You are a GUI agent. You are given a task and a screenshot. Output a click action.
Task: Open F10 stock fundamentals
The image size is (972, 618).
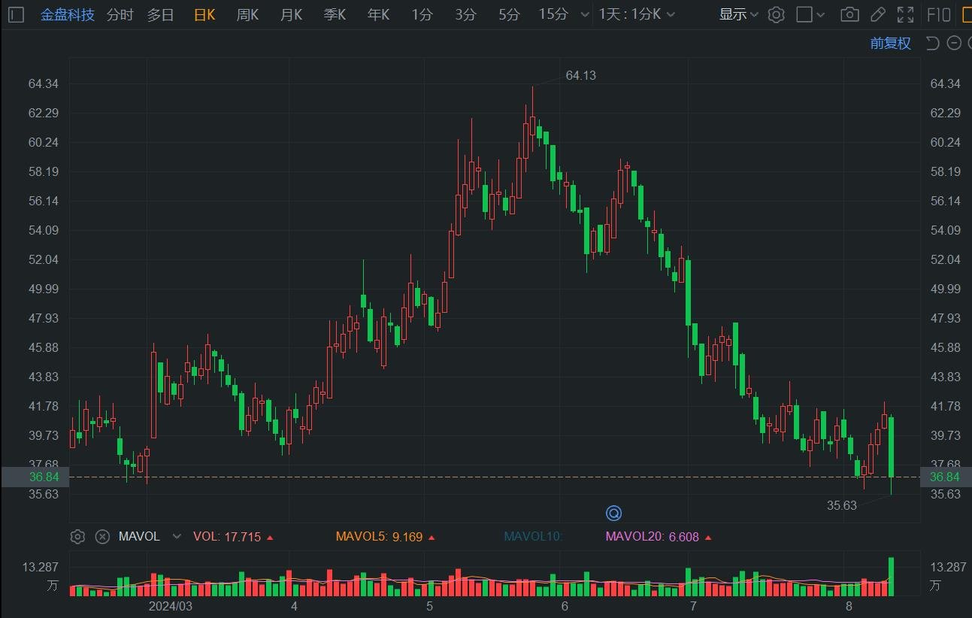pyautogui.click(x=937, y=14)
